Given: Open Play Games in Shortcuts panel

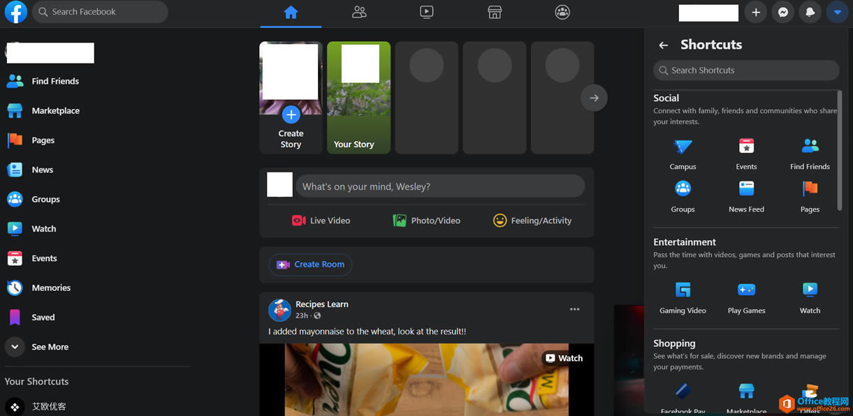Looking at the screenshot, I should point(746,298).
